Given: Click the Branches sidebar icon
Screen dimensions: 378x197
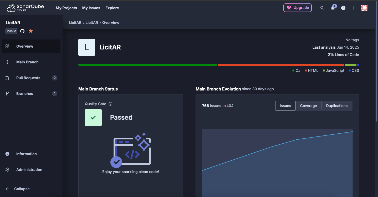Looking at the screenshot, I should pos(7,94).
